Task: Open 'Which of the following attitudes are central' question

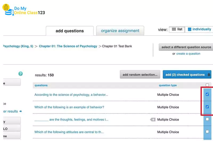Action: 69,132
